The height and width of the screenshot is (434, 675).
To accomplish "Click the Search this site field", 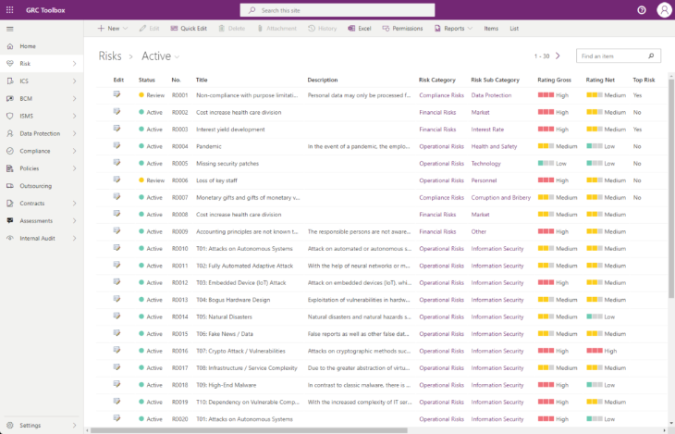I will pyautogui.click(x=337, y=10).
